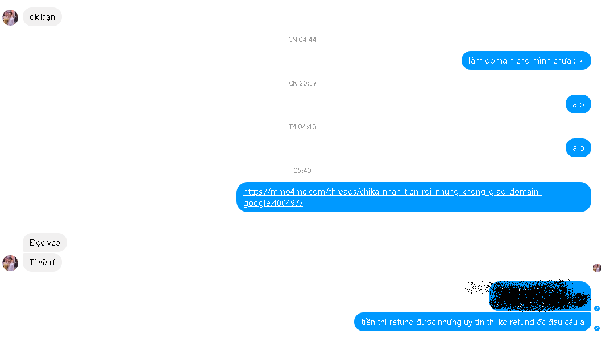The width and height of the screenshot is (606, 338).
Task: Click the '05:40' timestamp
Action: [302, 170]
